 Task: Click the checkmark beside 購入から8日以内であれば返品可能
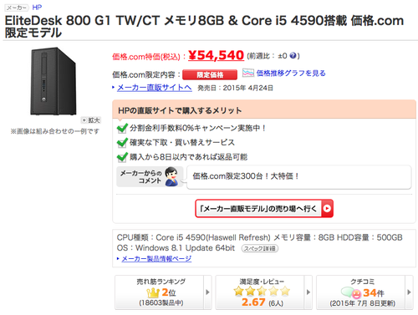pos(122,157)
